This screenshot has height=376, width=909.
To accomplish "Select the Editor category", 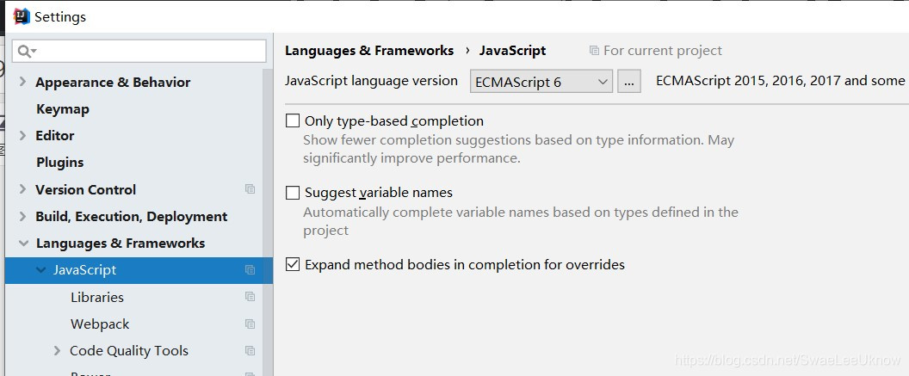I will pos(54,136).
